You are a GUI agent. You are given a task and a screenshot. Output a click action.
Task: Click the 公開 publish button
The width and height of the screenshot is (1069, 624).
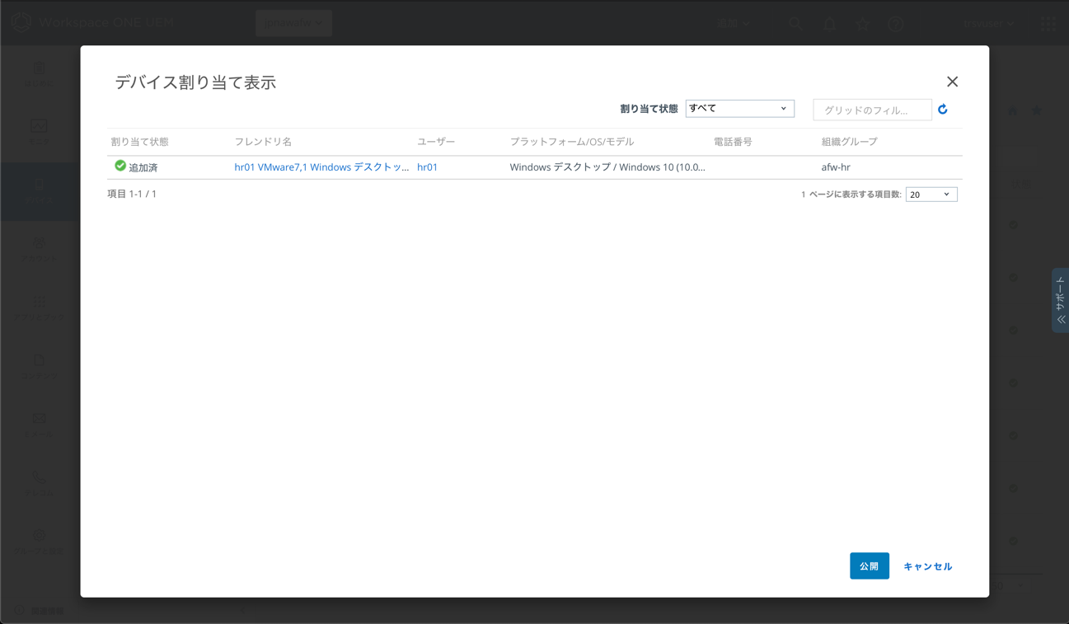tap(870, 566)
